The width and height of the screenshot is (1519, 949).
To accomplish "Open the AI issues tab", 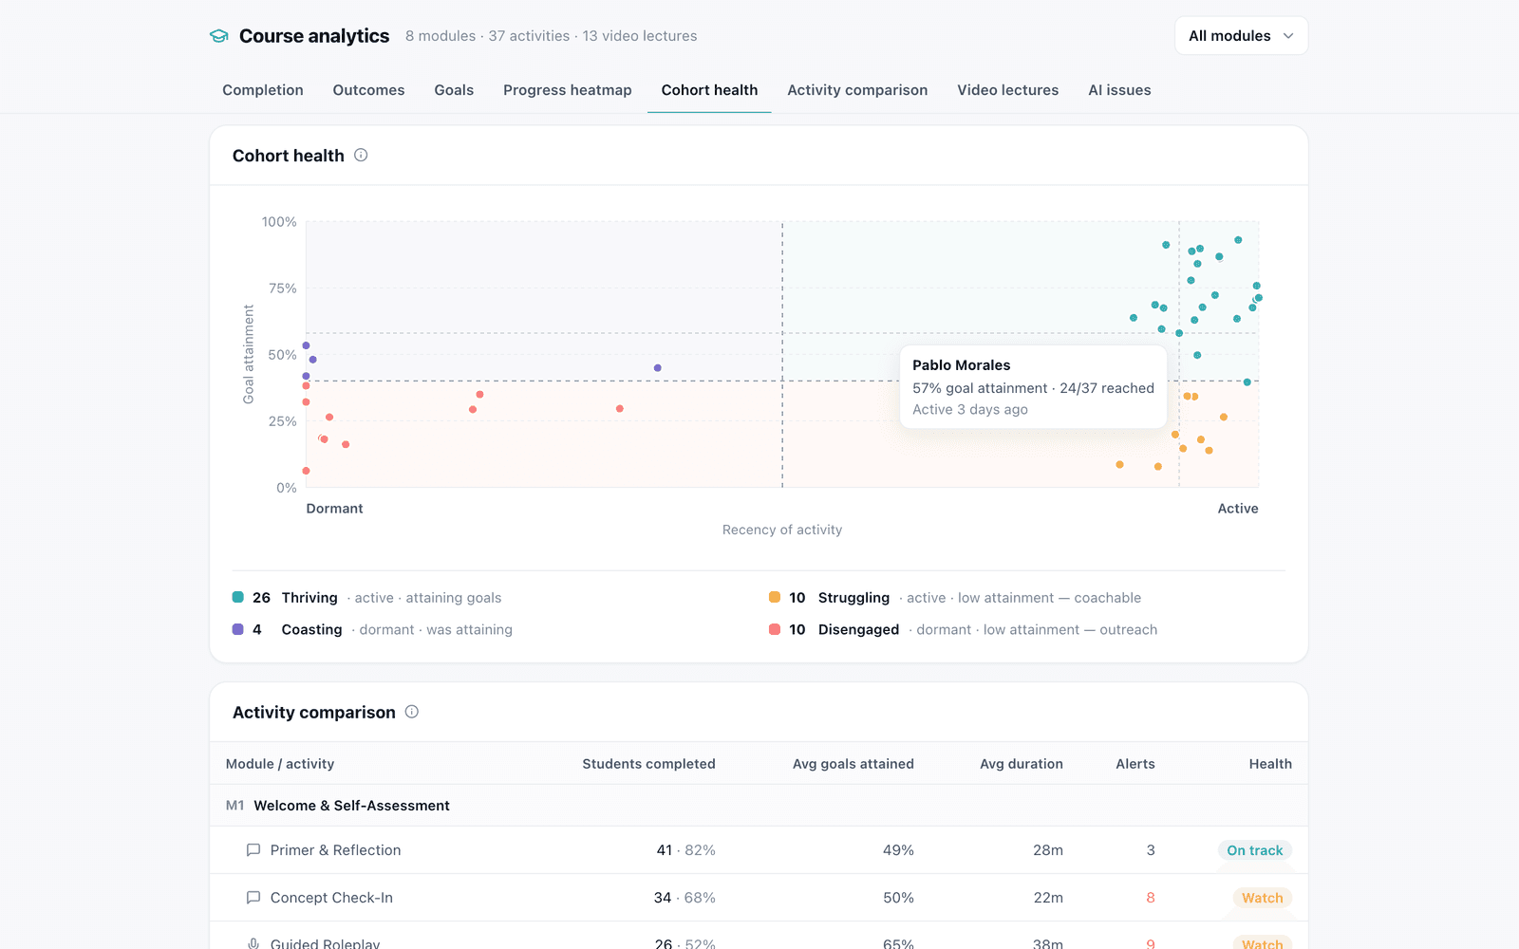I will (1119, 90).
